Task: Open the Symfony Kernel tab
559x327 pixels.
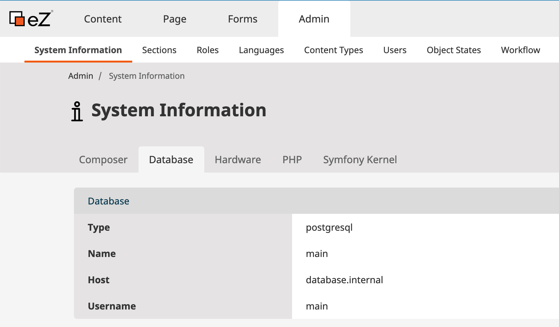Action: pyautogui.click(x=360, y=160)
